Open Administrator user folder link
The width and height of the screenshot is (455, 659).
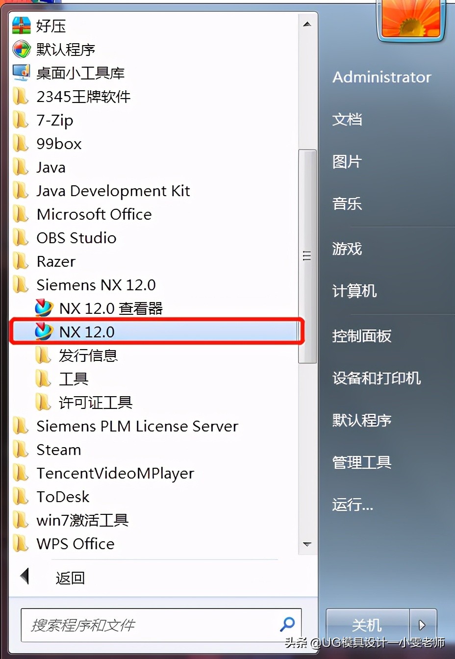coord(382,77)
